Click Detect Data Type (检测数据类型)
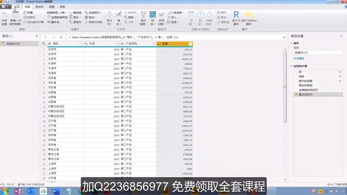This screenshot has height=195, width=347. pos(57,17)
